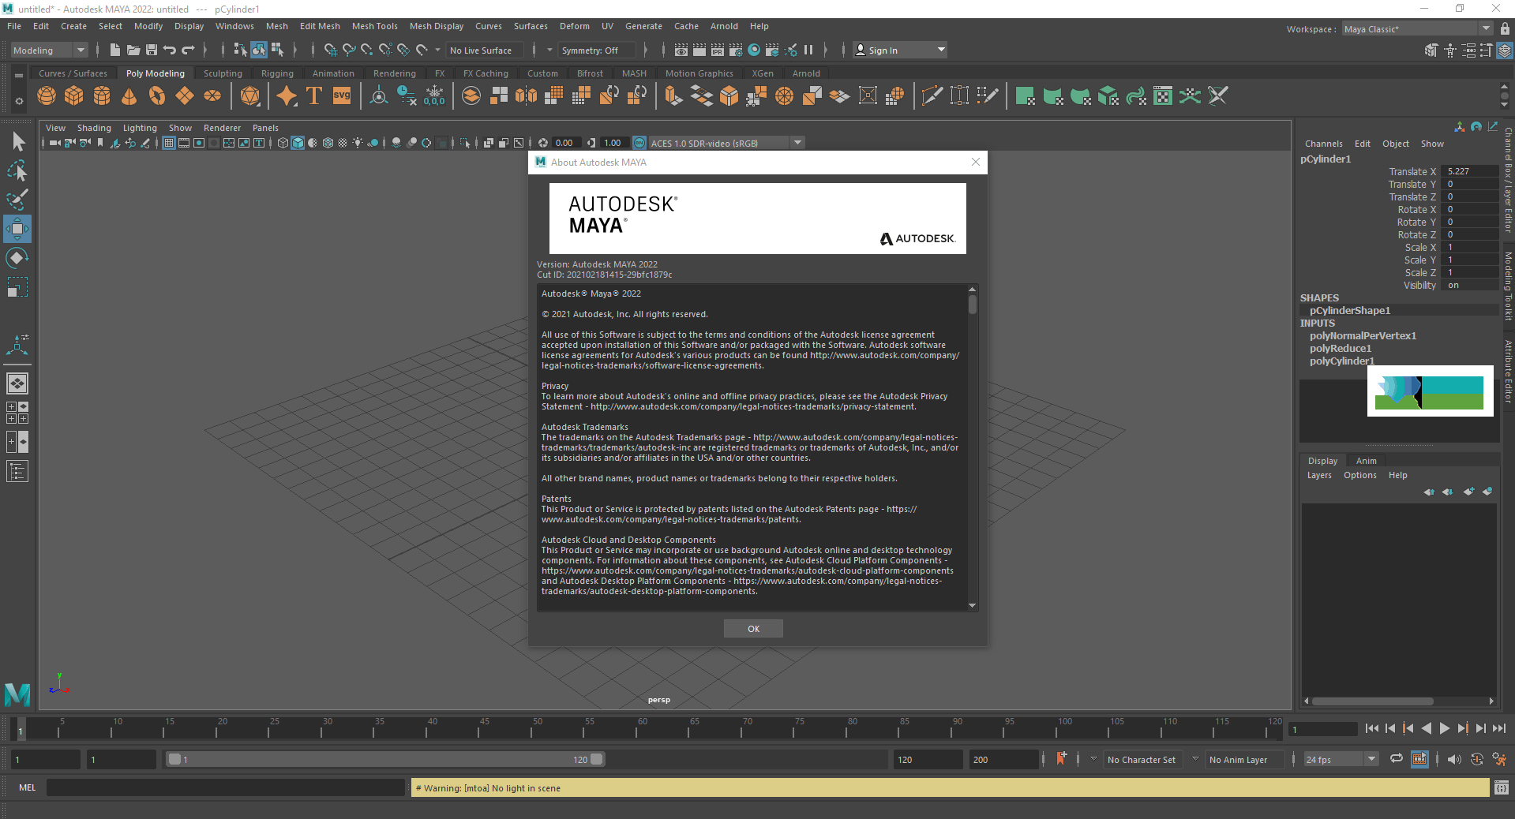
Task: Toggle the Channel Box layer editor icon
Action: 1505,50
